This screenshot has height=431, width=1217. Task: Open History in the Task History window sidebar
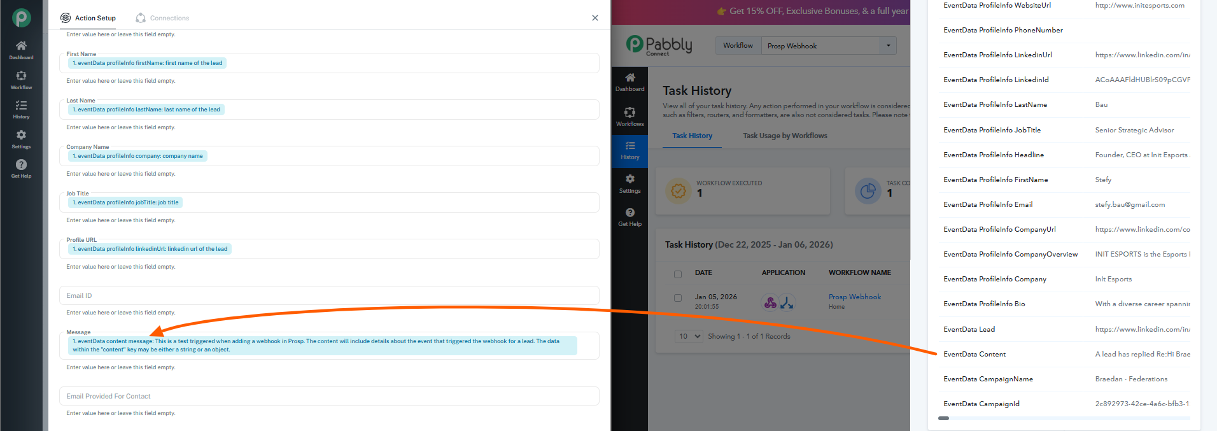pyautogui.click(x=630, y=151)
